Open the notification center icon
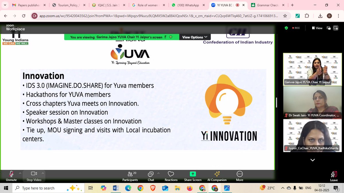 click(x=336, y=188)
